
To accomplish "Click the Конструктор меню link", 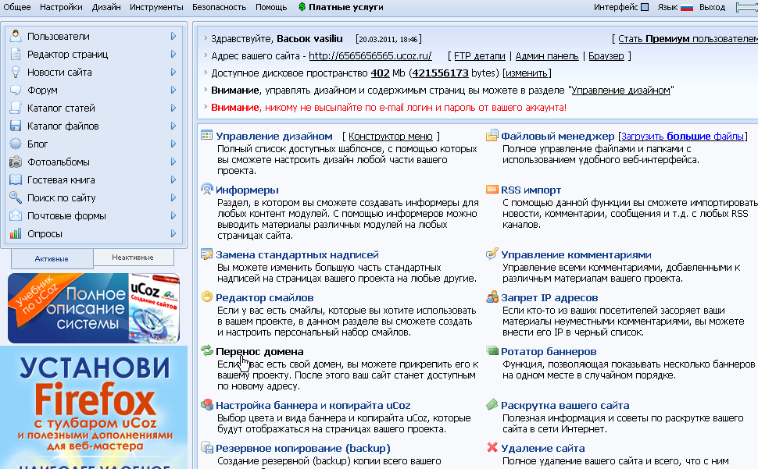I will (390, 137).
